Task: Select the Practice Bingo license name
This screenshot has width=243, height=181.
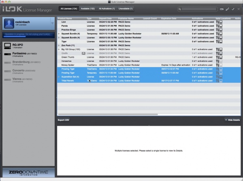Action: [x=69, y=30]
